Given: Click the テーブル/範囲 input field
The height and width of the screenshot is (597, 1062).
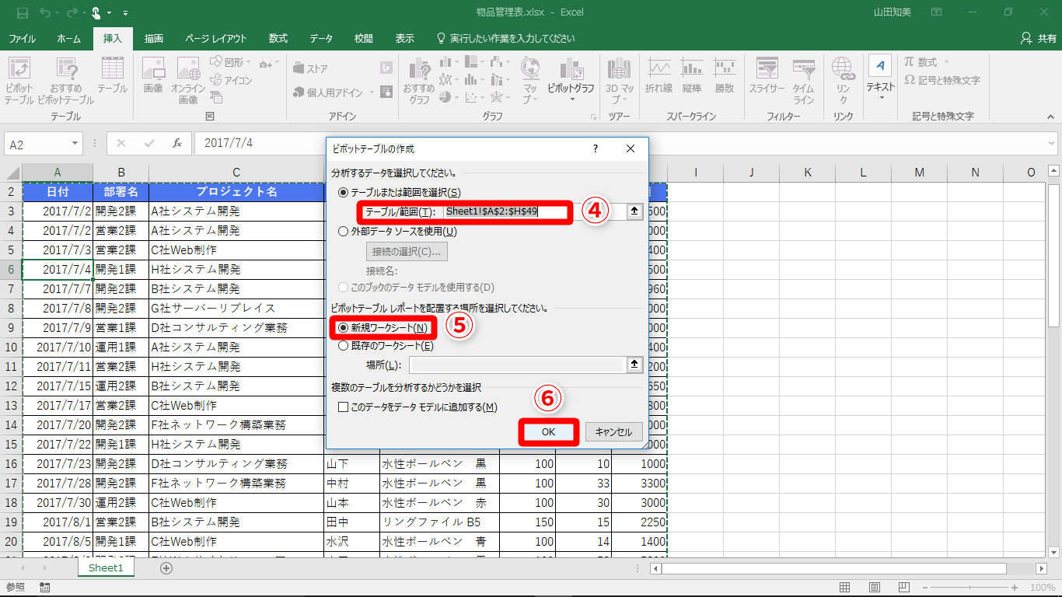Looking at the screenshot, I should tap(535, 211).
